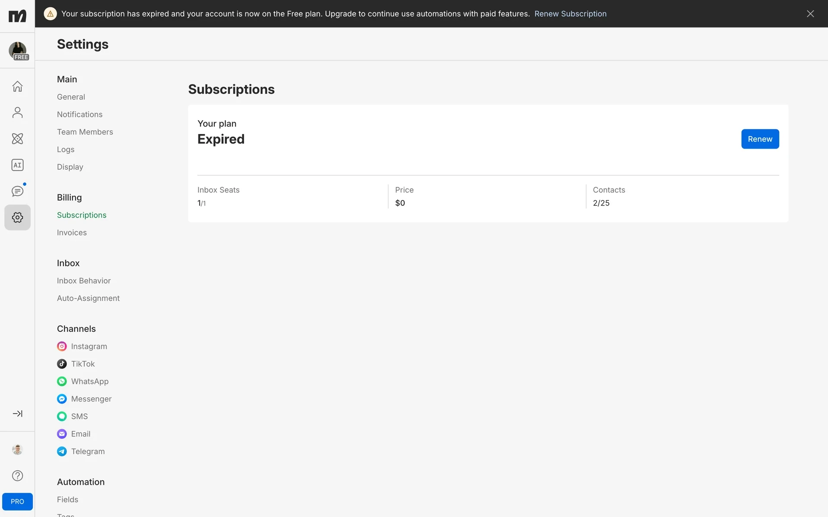Click the user profile photo in the sidebar
This screenshot has width=828, height=517.
pos(17,449)
